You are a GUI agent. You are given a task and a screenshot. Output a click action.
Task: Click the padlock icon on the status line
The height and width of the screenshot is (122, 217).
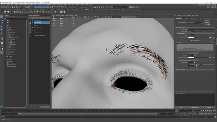tap(50, 7)
